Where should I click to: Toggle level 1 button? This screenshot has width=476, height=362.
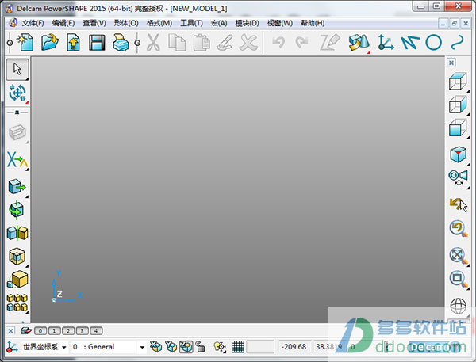tap(54, 331)
